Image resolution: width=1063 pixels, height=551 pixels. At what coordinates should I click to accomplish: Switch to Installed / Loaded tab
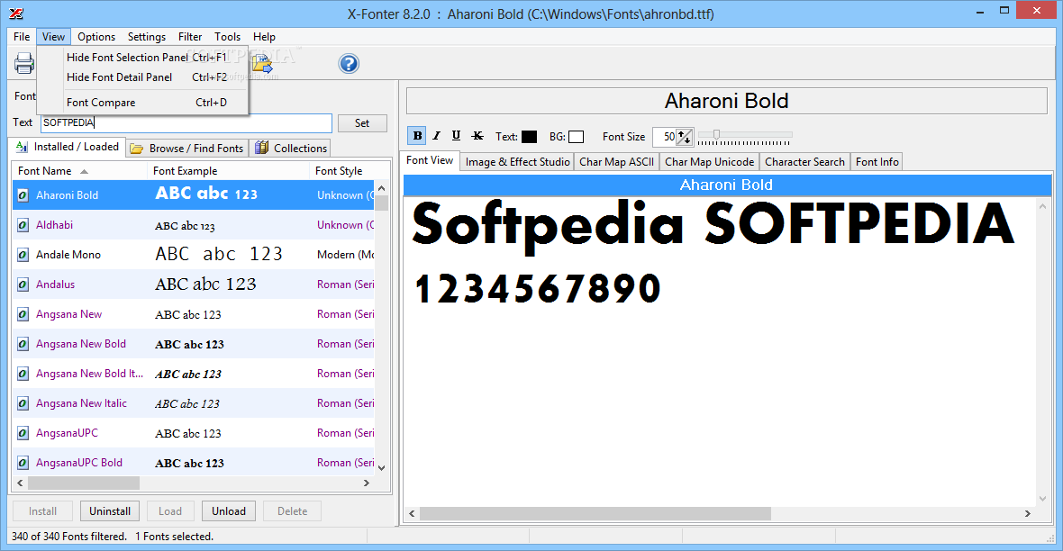pyautogui.click(x=68, y=147)
